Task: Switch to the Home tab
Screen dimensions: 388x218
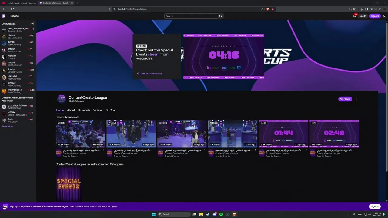Action: coord(60,110)
